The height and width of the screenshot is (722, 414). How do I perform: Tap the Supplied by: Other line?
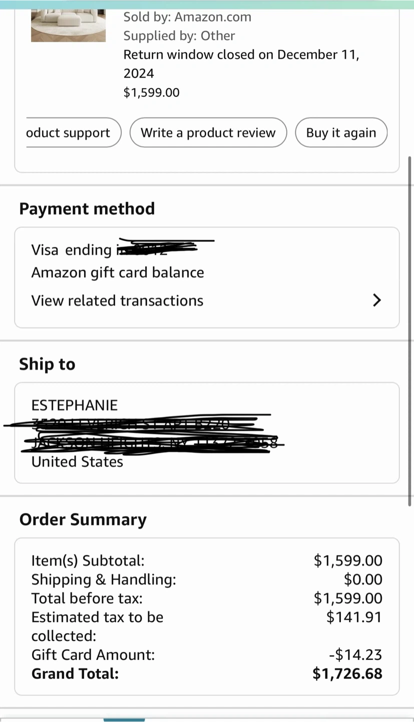[179, 36]
